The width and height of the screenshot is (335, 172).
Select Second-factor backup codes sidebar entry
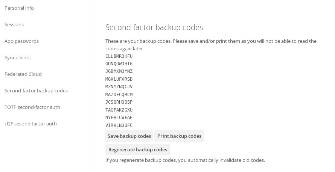tap(36, 91)
